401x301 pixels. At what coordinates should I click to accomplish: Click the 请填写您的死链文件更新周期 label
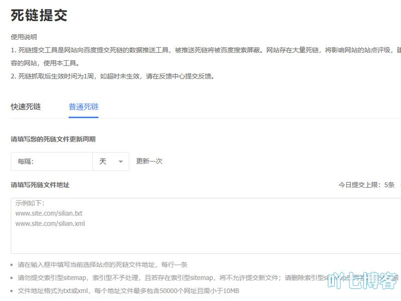click(x=53, y=139)
